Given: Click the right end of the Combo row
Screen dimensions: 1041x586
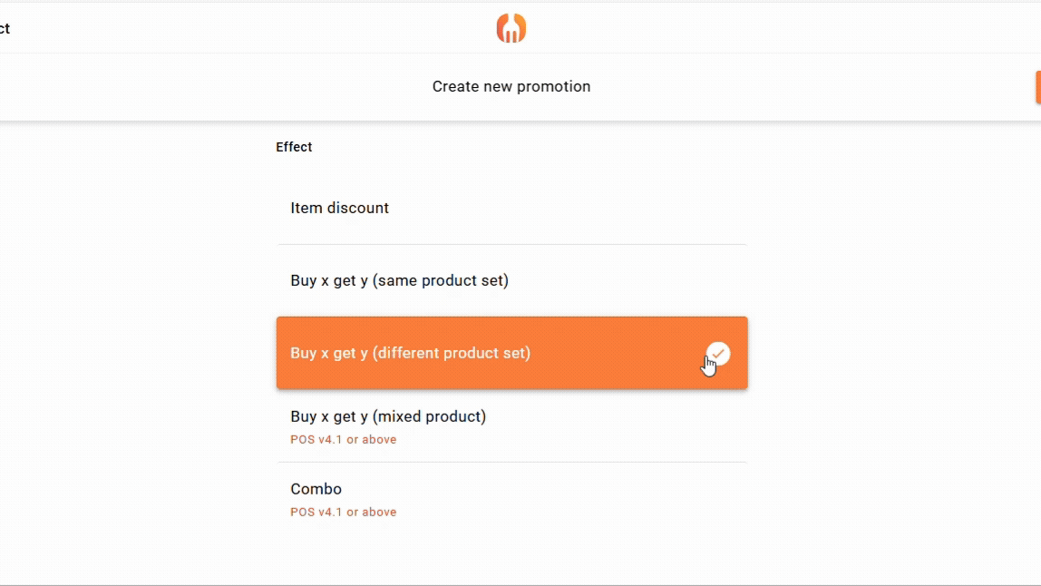Looking at the screenshot, I should pyautogui.click(x=718, y=498).
